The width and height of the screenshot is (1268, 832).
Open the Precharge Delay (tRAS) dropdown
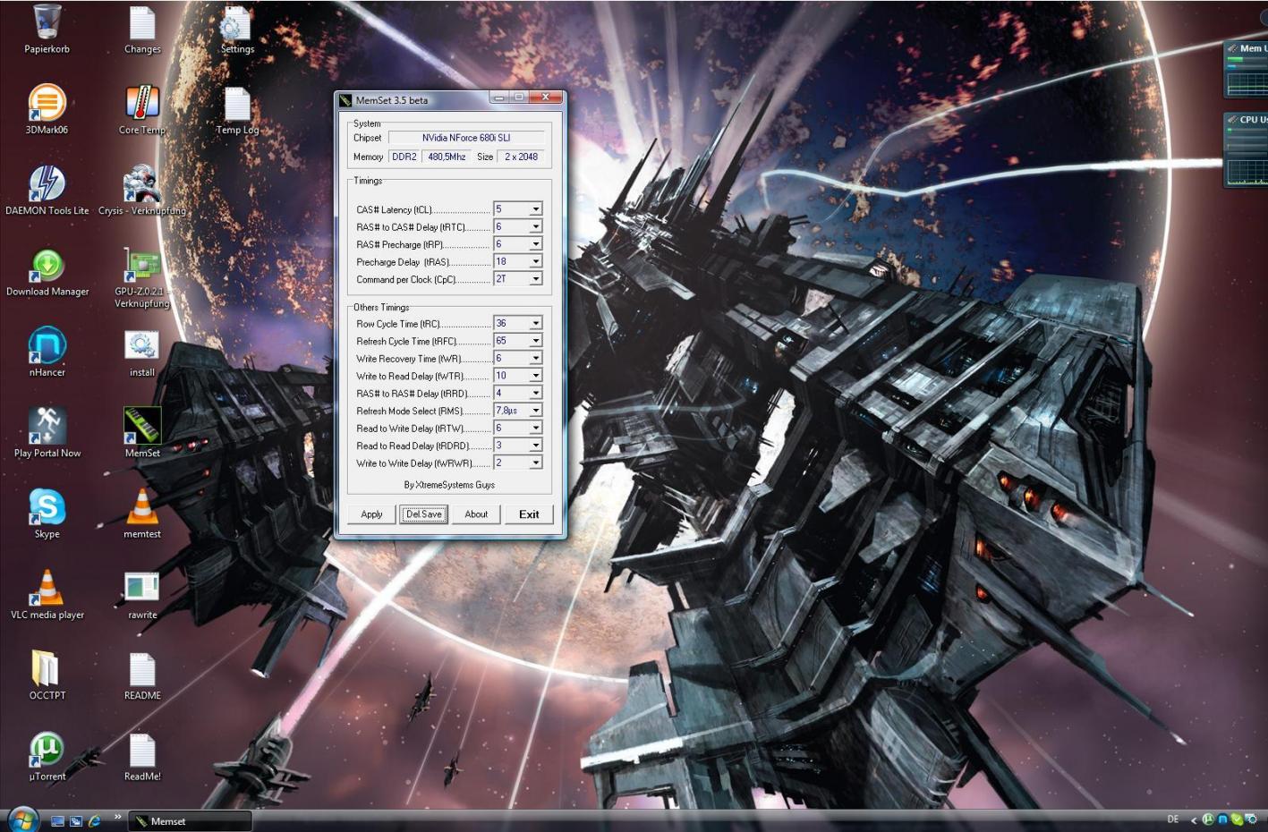517,261
